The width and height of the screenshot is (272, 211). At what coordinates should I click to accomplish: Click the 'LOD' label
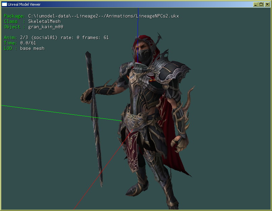pyautogui.click(x=8, y=48)
